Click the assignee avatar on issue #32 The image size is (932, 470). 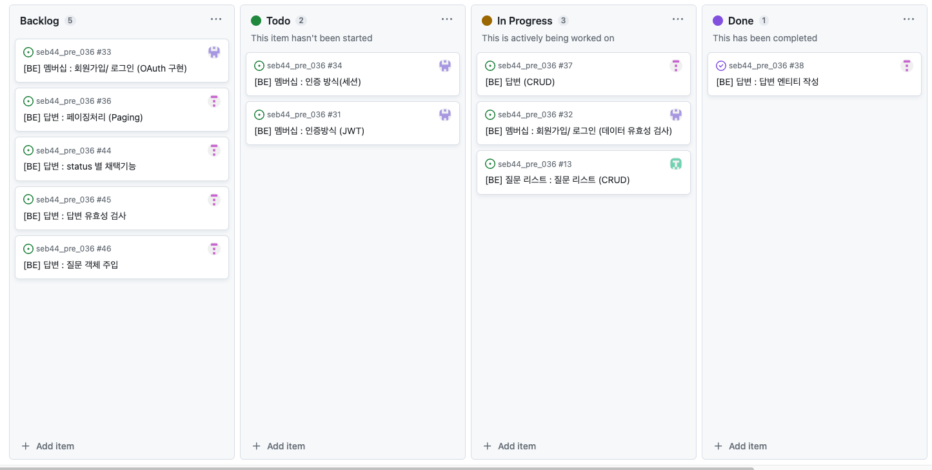676,115
